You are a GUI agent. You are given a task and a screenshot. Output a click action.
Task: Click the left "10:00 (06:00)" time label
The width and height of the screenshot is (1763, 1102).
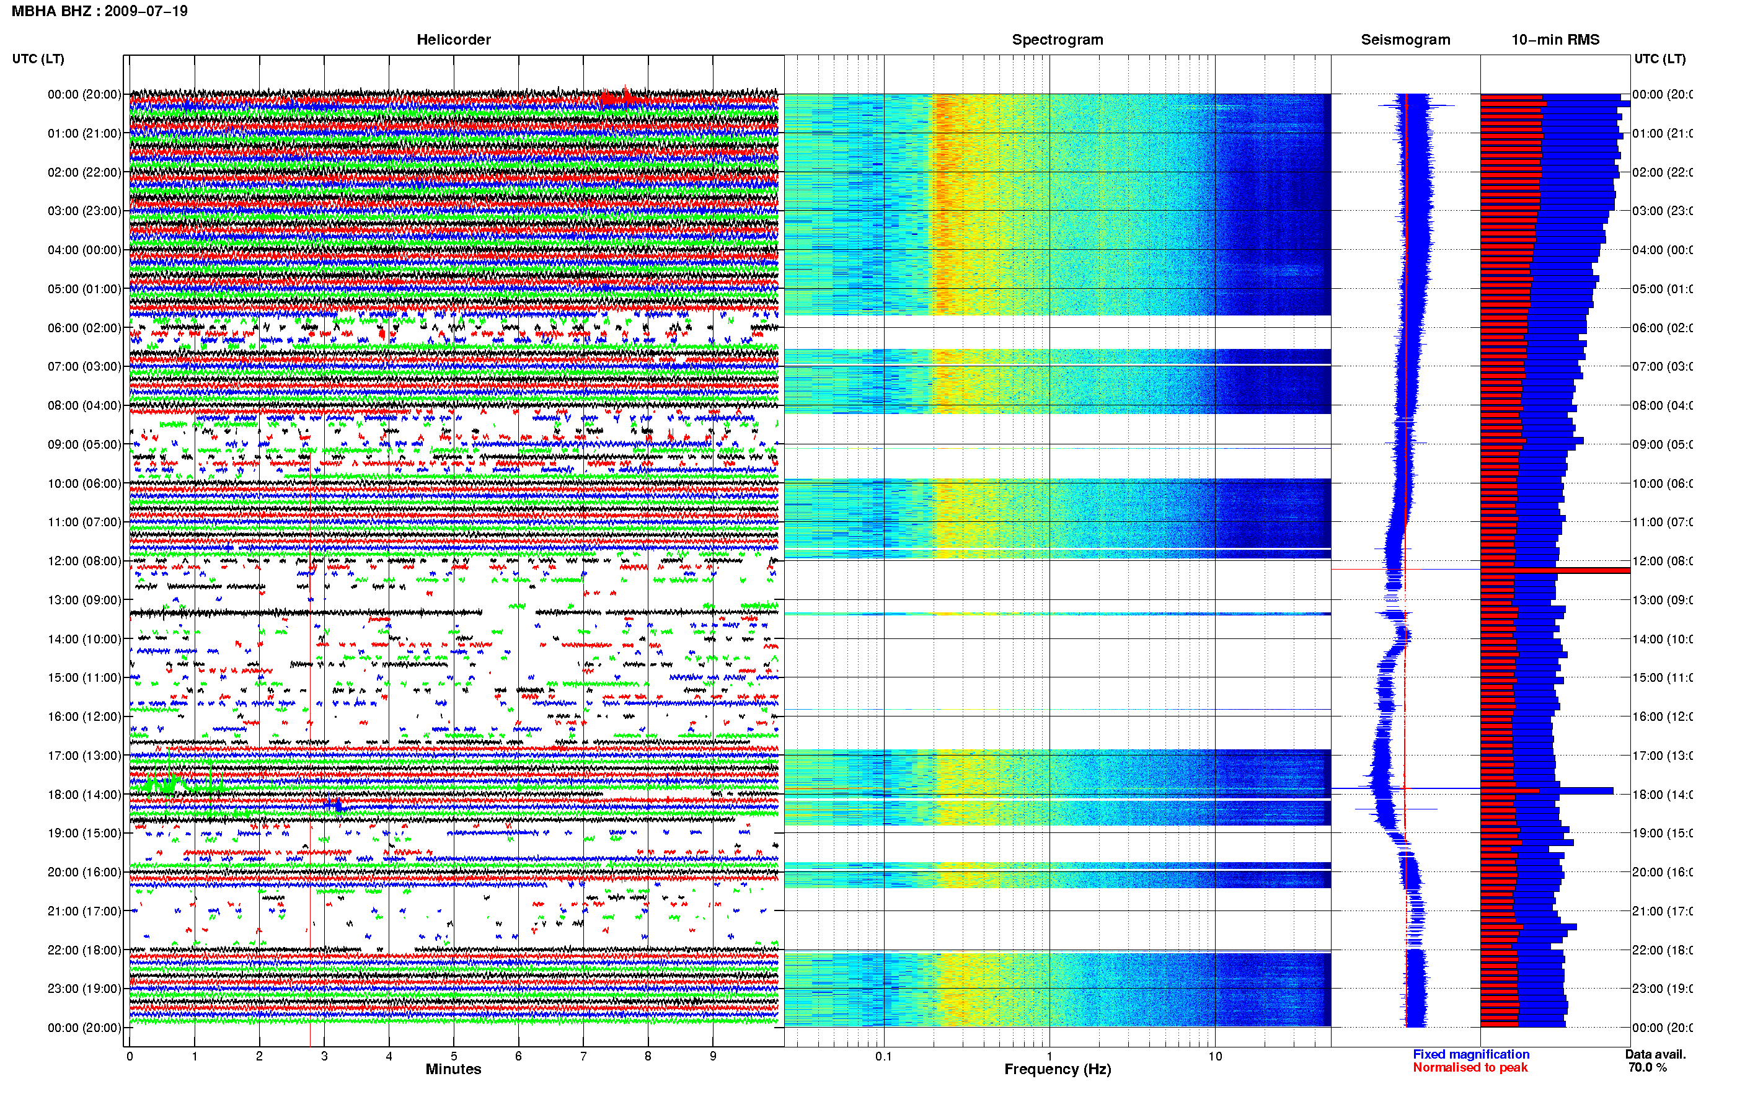click(x=84, y=483)
